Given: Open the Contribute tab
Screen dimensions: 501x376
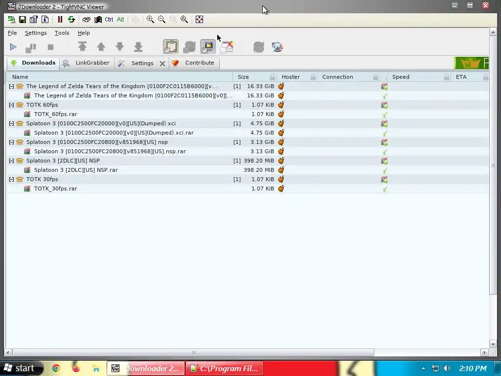Looking at the screenshot, I should tap(194, 63).
